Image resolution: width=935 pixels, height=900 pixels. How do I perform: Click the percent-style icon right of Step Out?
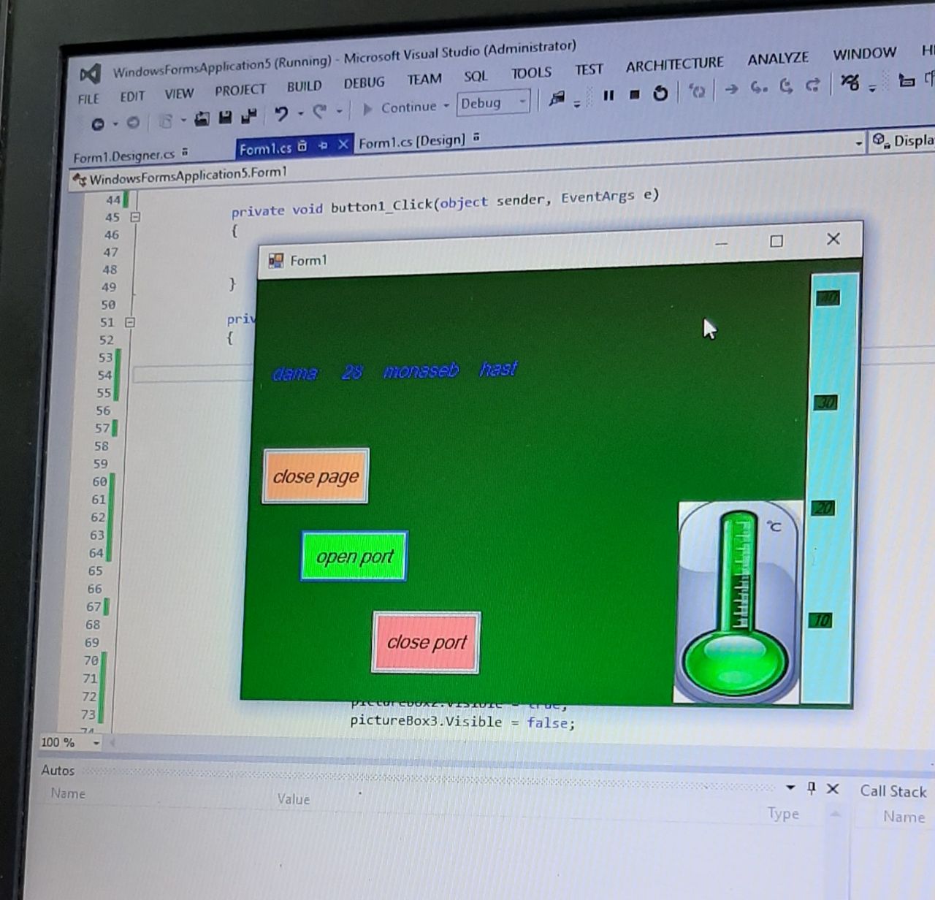click(850, 82)
